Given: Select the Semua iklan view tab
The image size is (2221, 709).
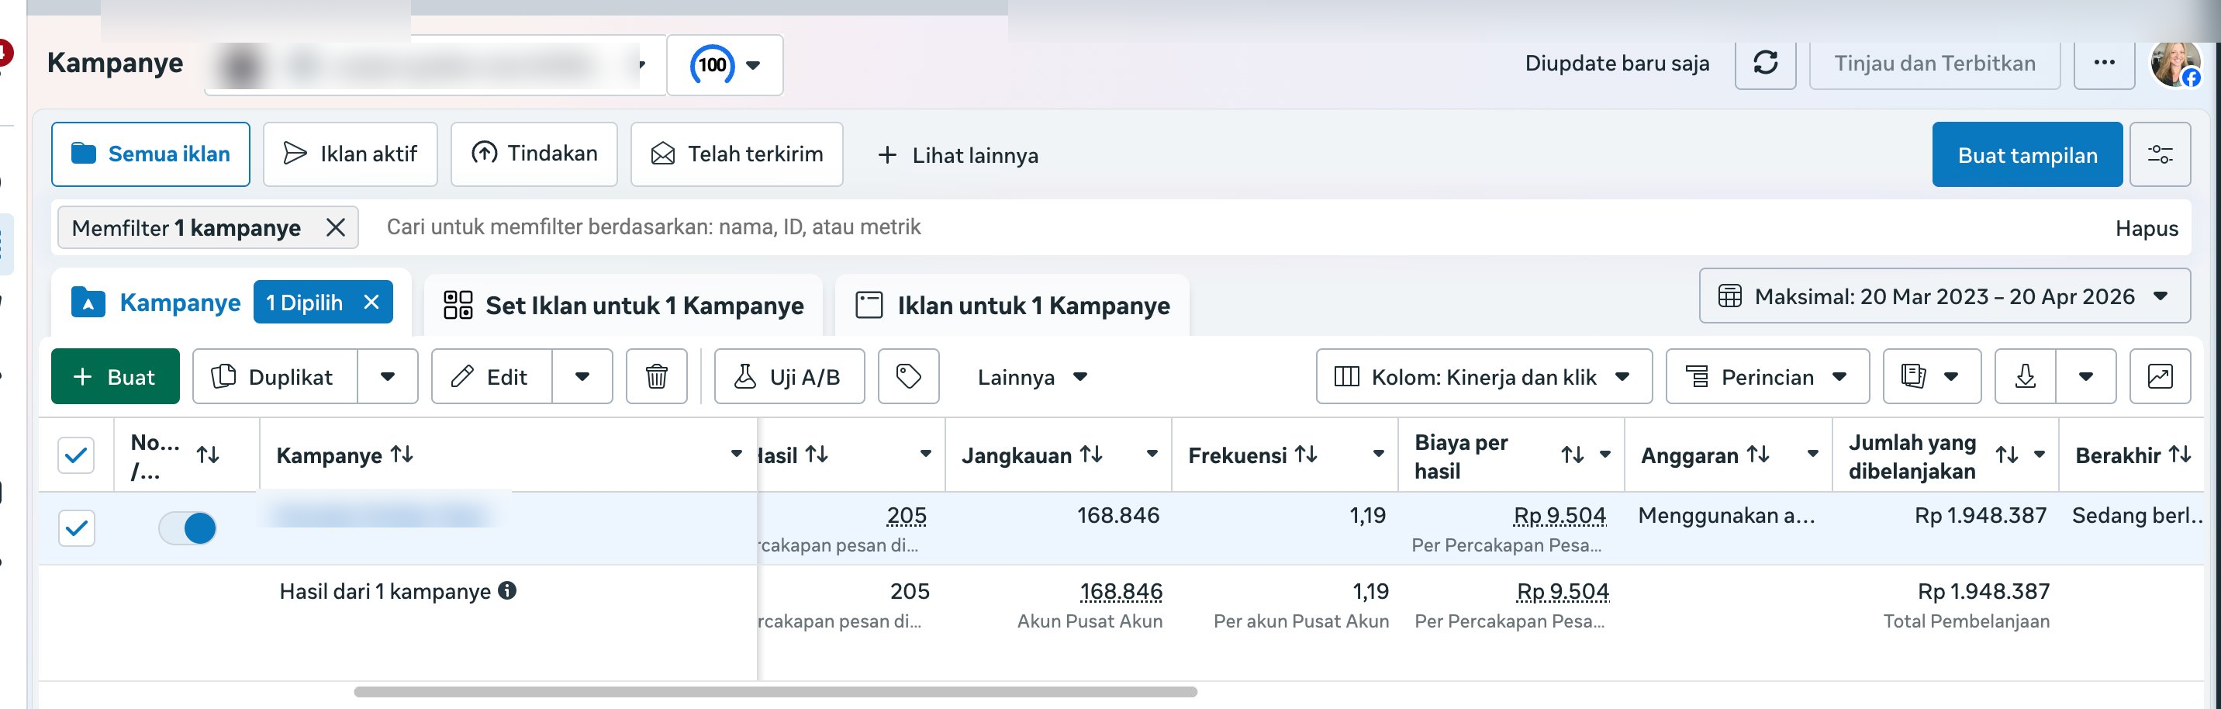Looking at the screenshot, I should (x=151, y=154).
